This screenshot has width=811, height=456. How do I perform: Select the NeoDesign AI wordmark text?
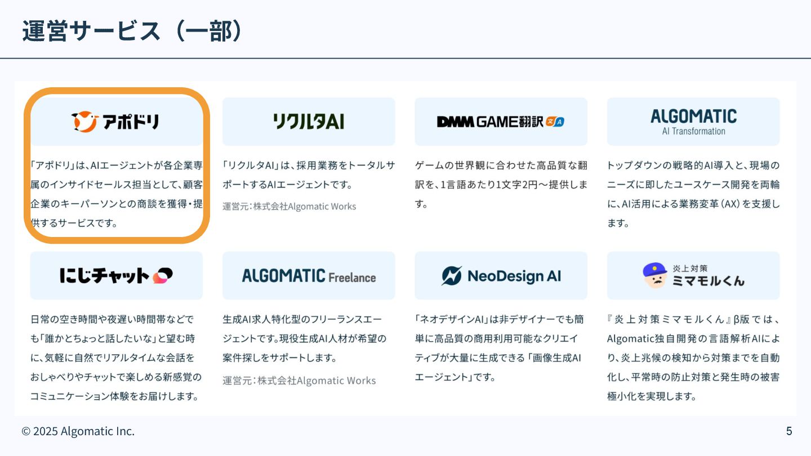pos(514,276)
